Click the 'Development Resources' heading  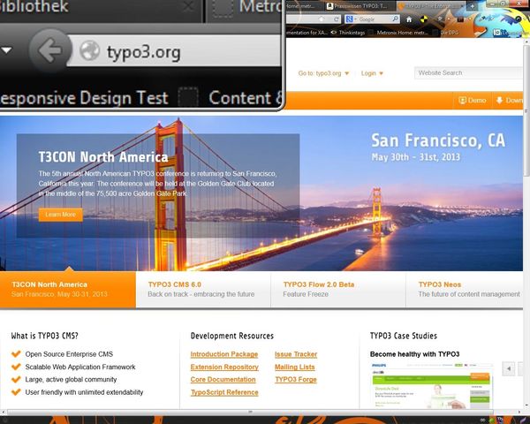(232, 336)
